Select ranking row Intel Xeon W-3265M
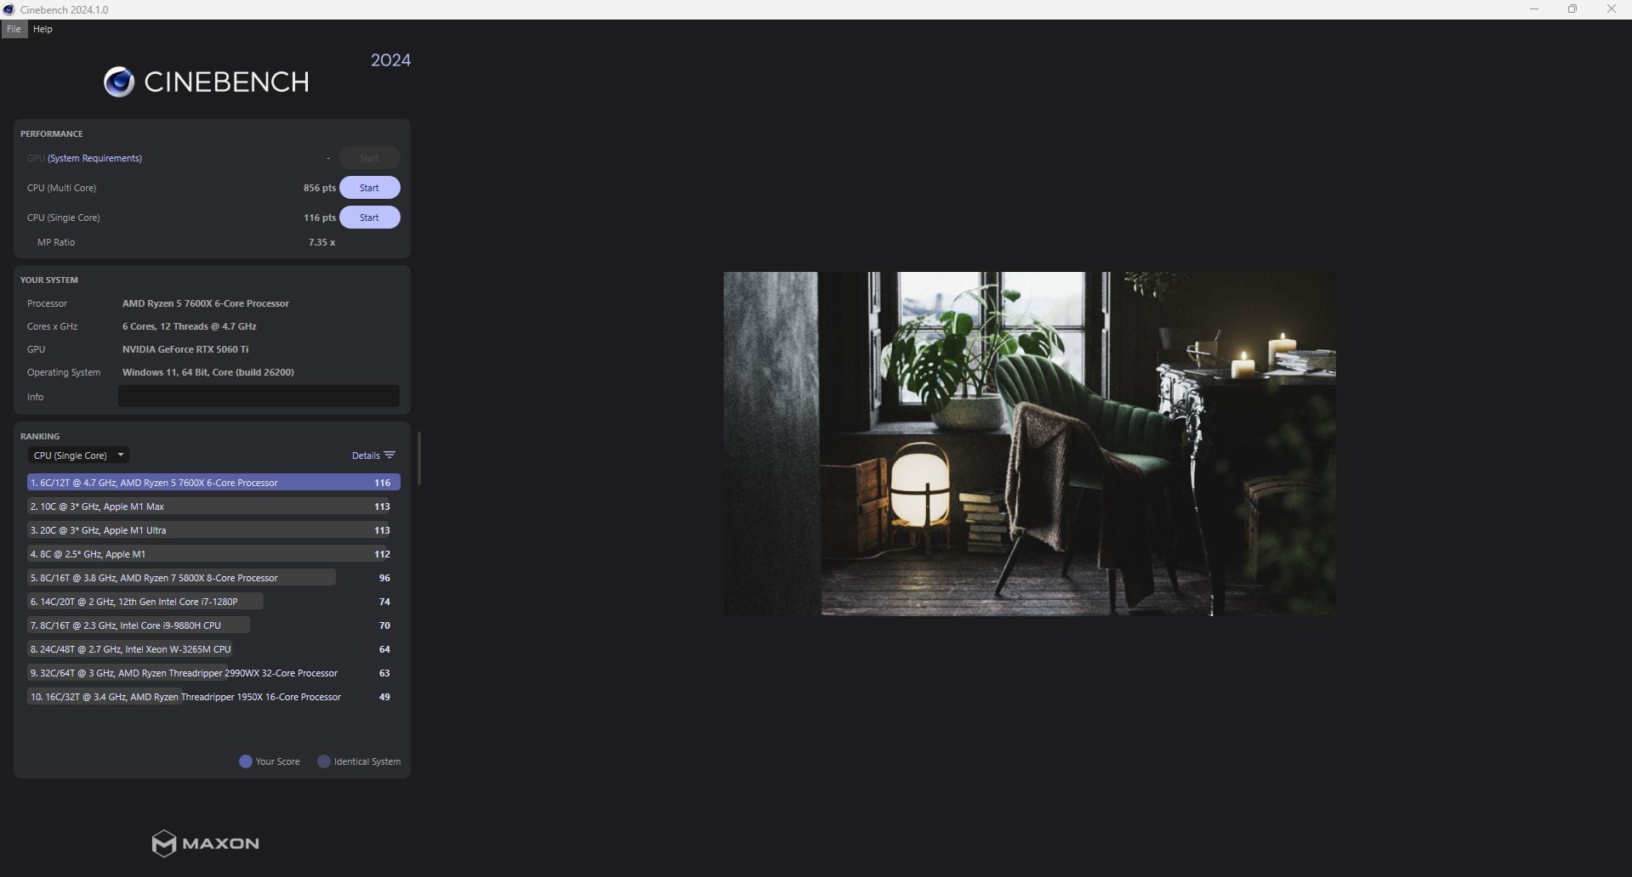1632x877 pixels. [x=213, y=649]
